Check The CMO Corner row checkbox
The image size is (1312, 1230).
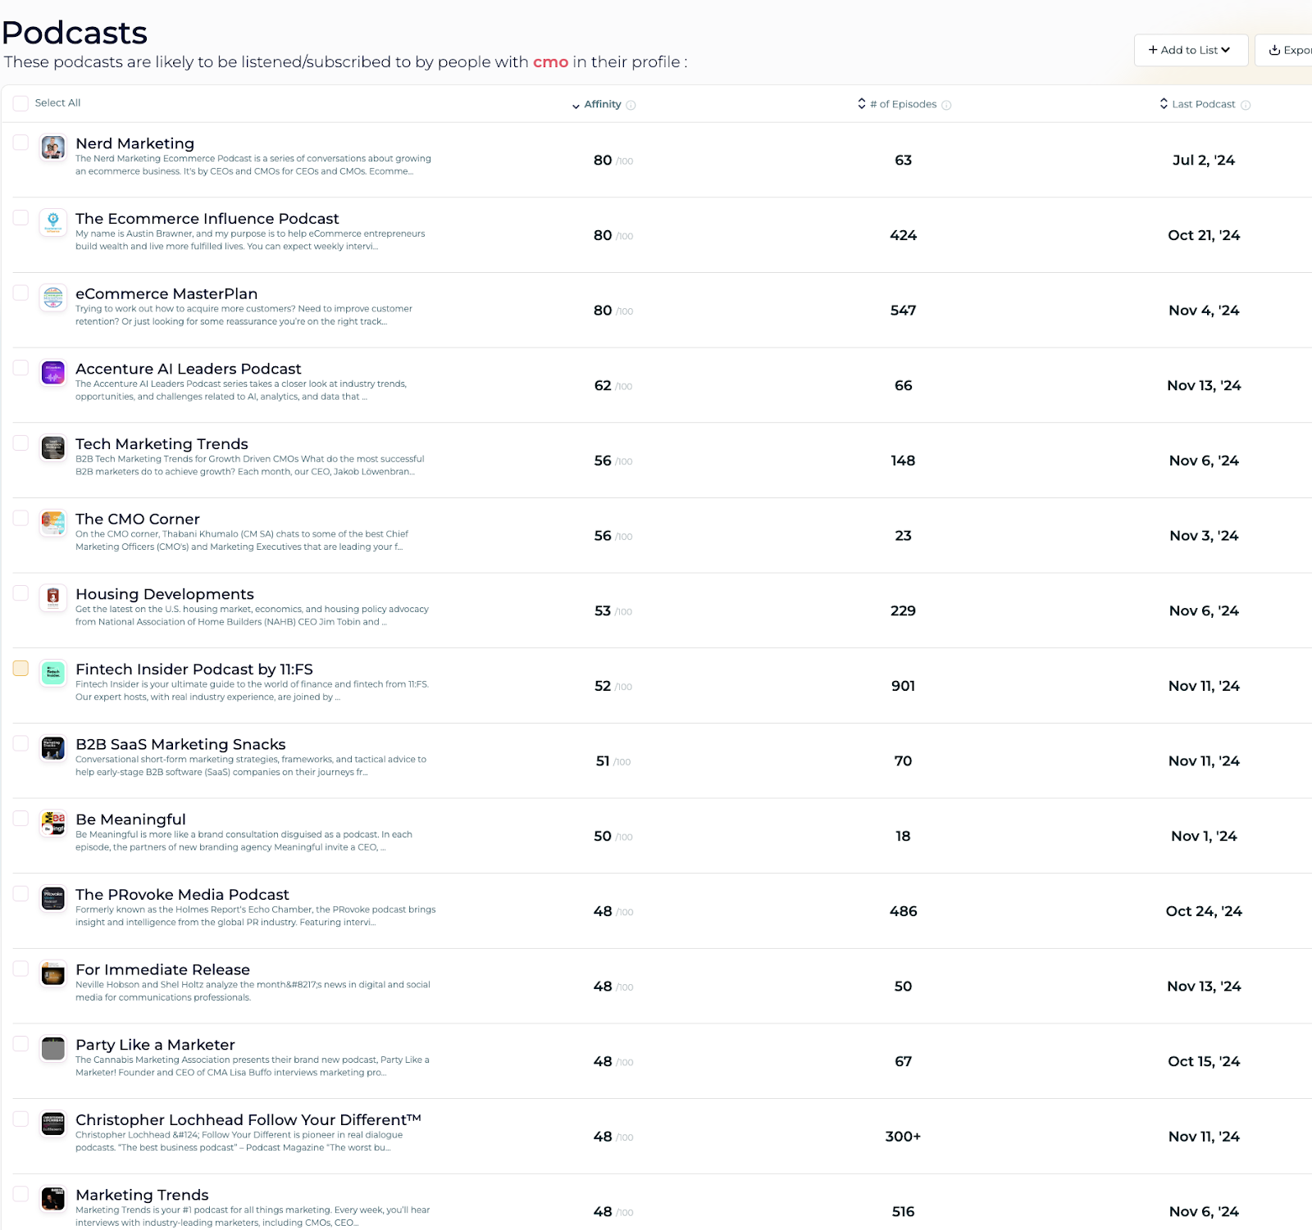20,518
